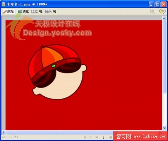The height and width of the screenshot is (141, 168).
Task: Click the up arrow of vertical scrollbar
Action: pyautogui.click(x=164, y=18)
